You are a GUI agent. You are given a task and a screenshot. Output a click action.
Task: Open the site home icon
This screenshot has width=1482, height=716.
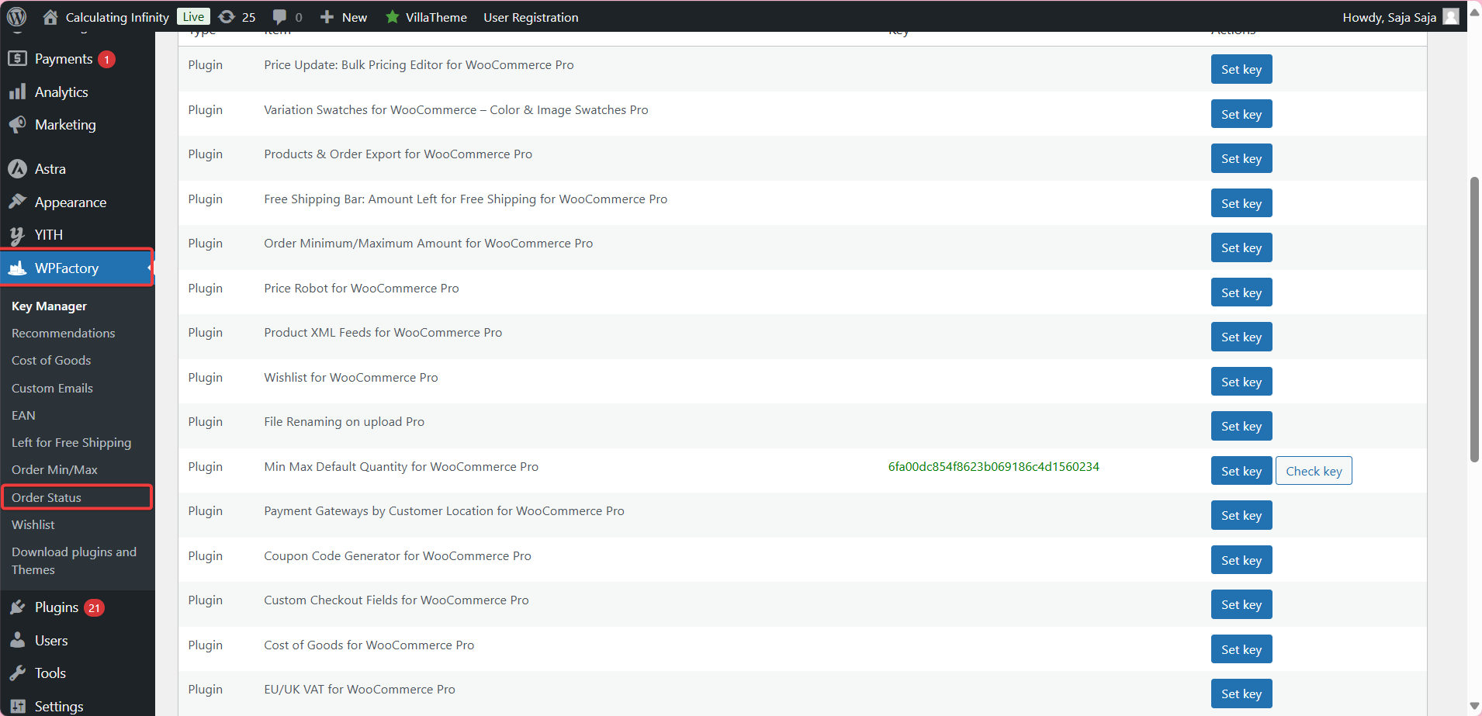pyautogui.click(x=50, y=17)
